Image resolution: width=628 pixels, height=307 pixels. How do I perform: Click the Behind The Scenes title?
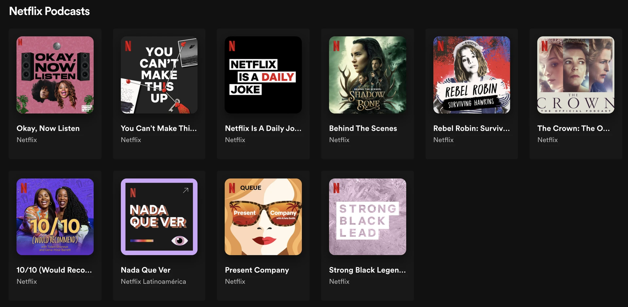coord(363,128)
